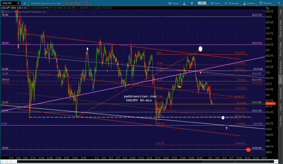Click the large white oval near $113.79
This screenshot has height=164, width=283.
point(200,49)
